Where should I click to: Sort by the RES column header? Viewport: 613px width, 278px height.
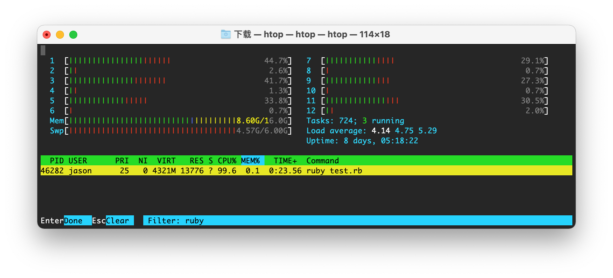click(x=197, y=161)
